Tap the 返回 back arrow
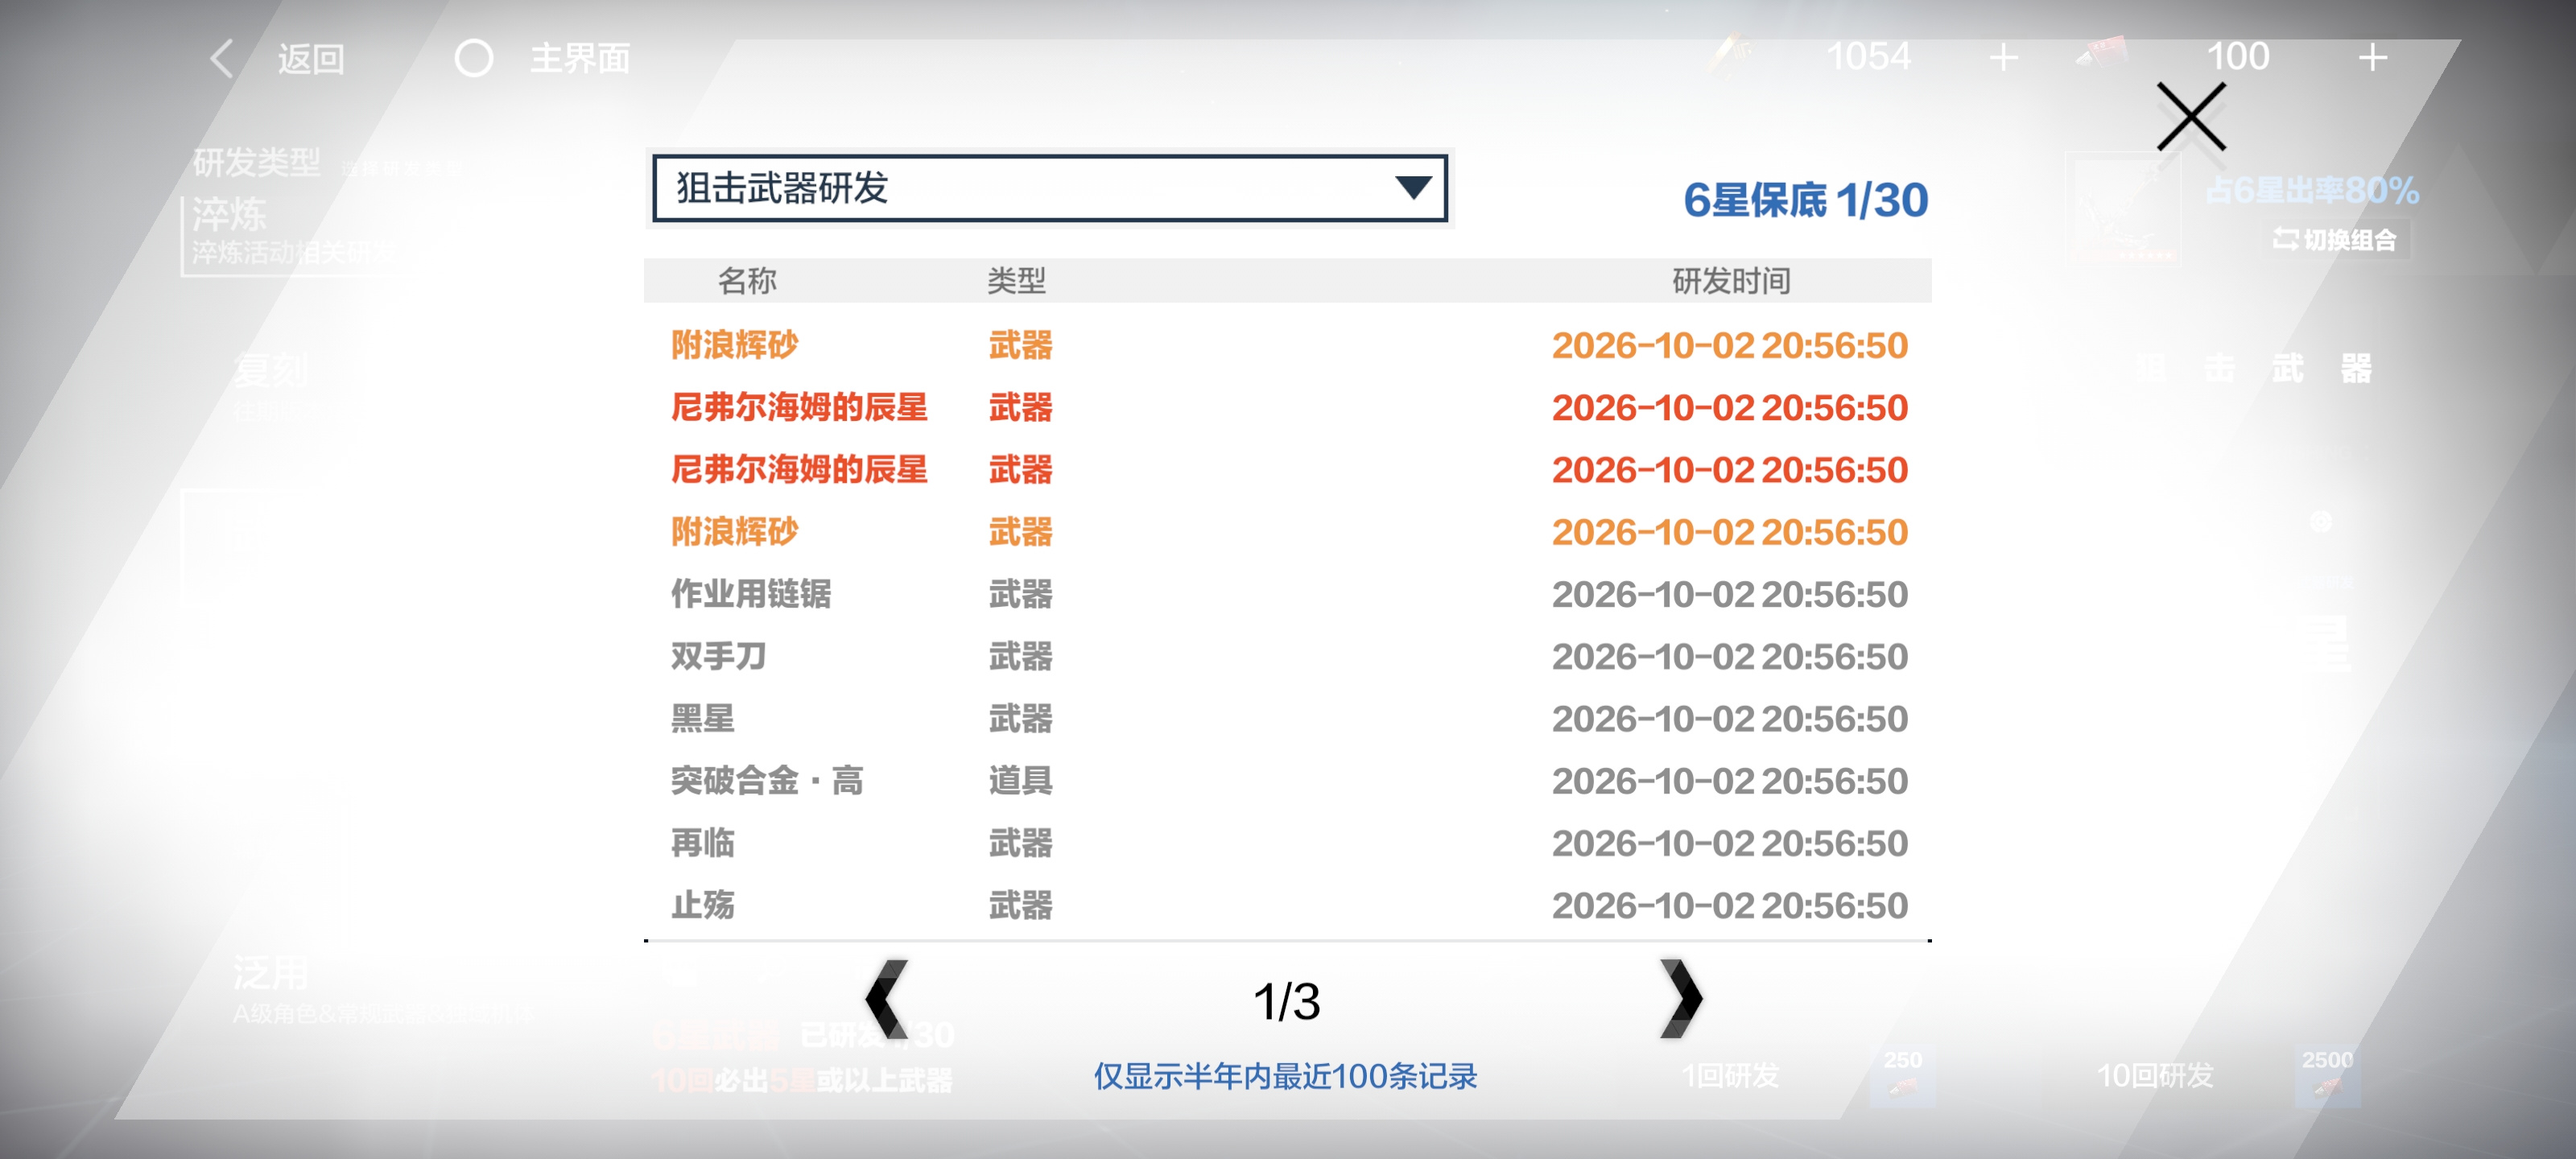2576x1159 pixels. pyautogui.click(x=222, y=58)
